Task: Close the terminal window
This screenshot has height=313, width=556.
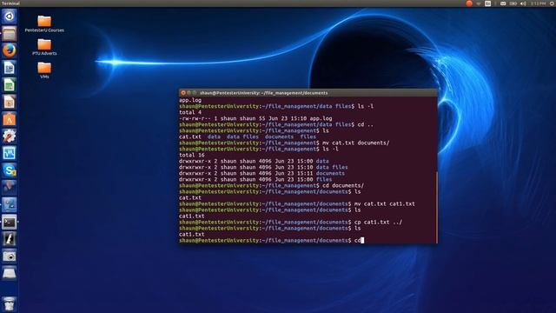Action: click(x=183, y=93)
